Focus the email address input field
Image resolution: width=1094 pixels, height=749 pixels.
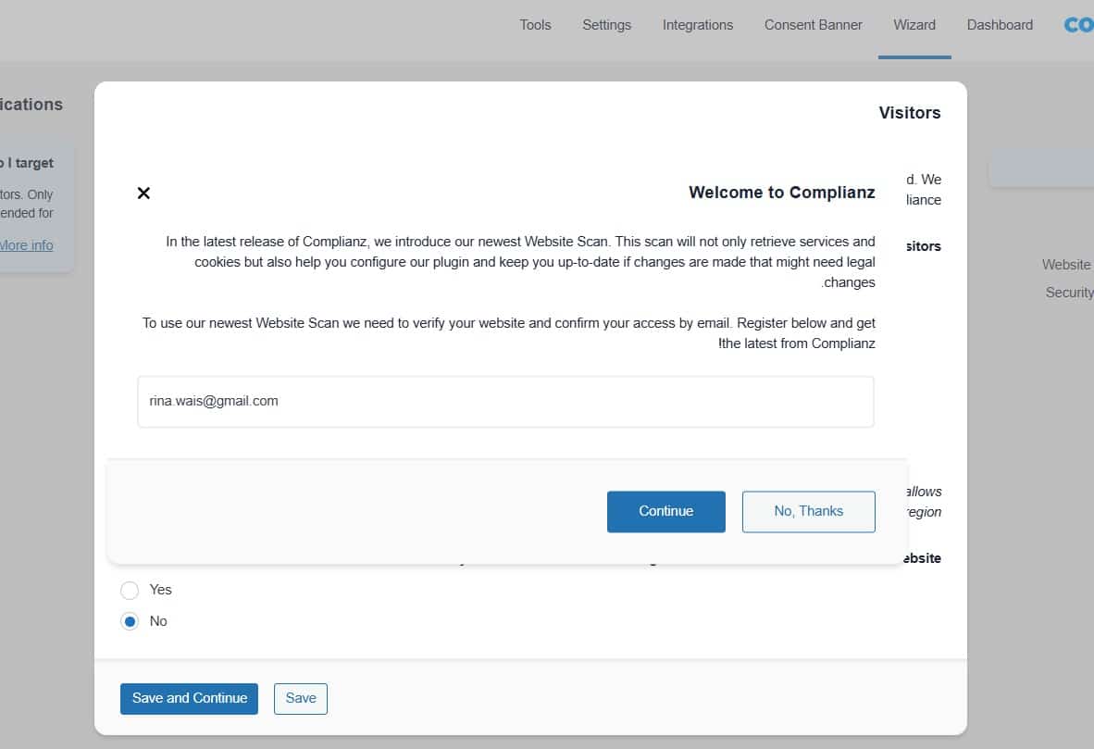(506, 402)
